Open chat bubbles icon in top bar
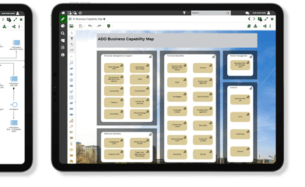This screenshot has width=305, height=187. tap(247, 13)
